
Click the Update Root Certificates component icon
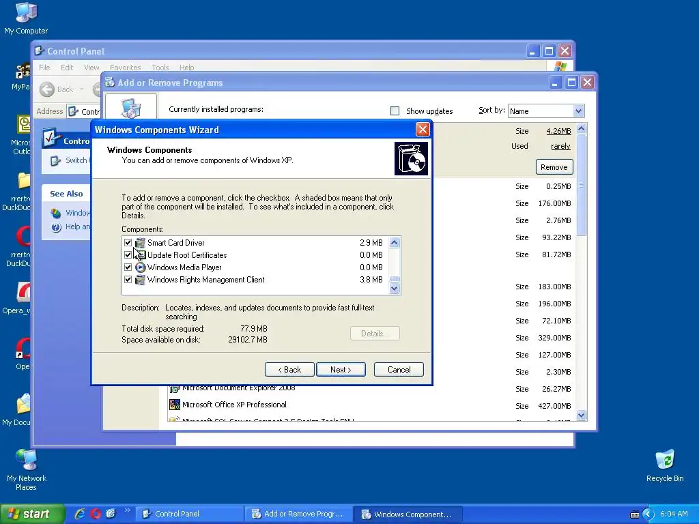(x=140, y=255)
